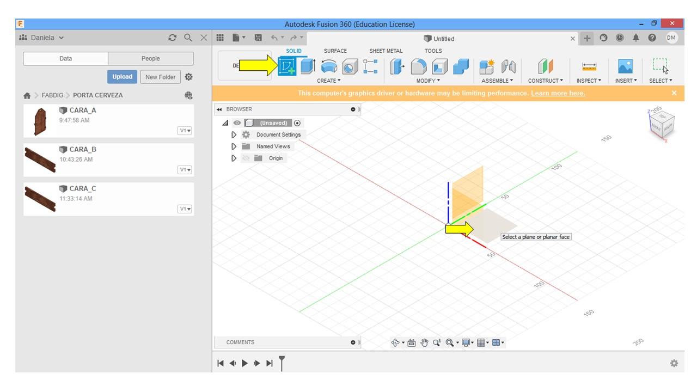697x392 pixels.
Task: Toggle visibility eye of Unsaved component
Action: click(237, 123)
